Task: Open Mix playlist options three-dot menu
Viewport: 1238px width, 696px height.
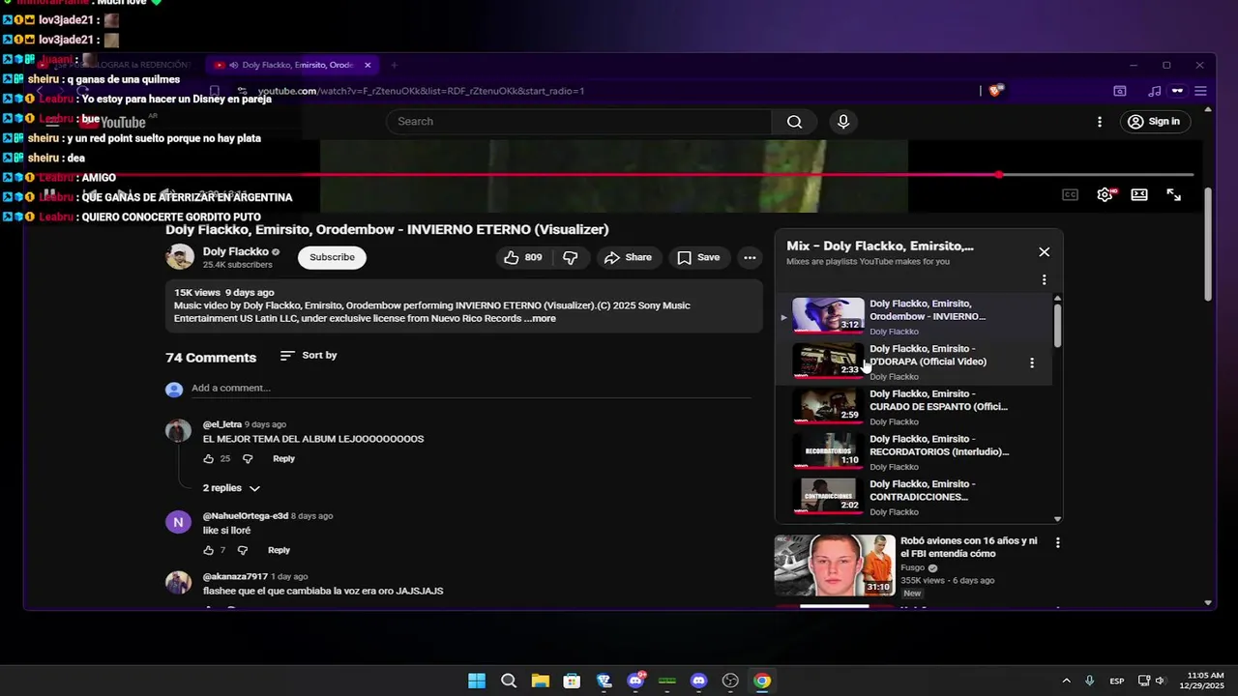Action: 1044,279
